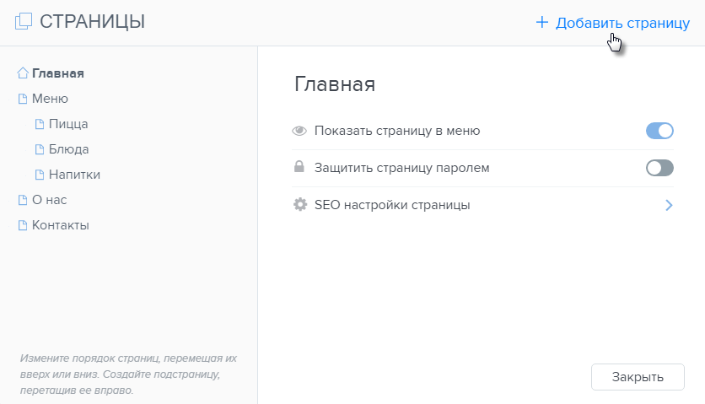Click the gear icon for SEO настройки
The width and height of the screenshot is (705, 404).
point(300,205)
